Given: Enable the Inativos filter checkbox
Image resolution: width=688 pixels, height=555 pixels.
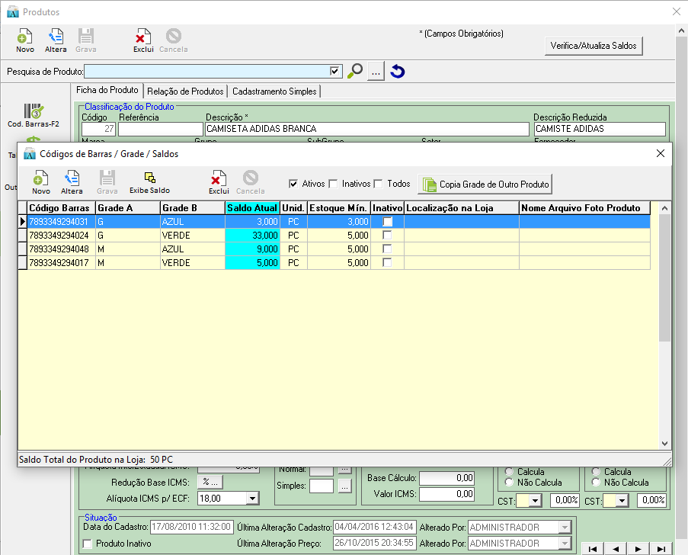Looking at the screenshot, I should pos(333,184).
